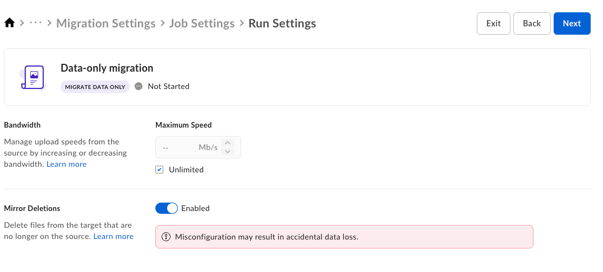Click the Maximum Speed Mb/s input field

click(188, 148)
